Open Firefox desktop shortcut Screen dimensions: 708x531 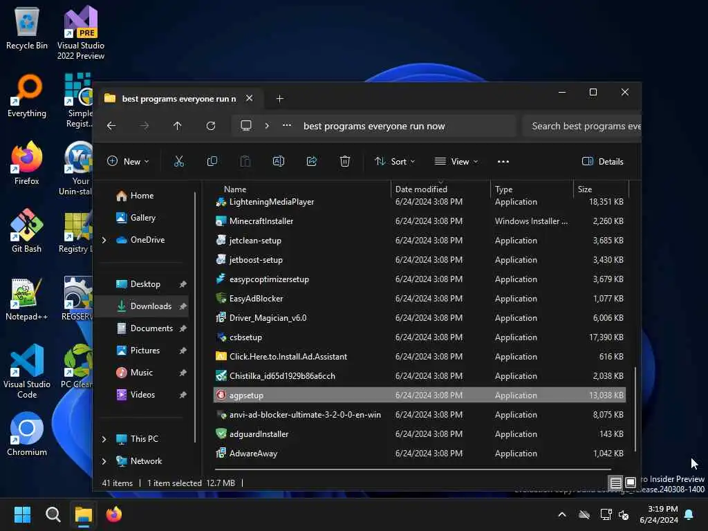pos(27,163)
